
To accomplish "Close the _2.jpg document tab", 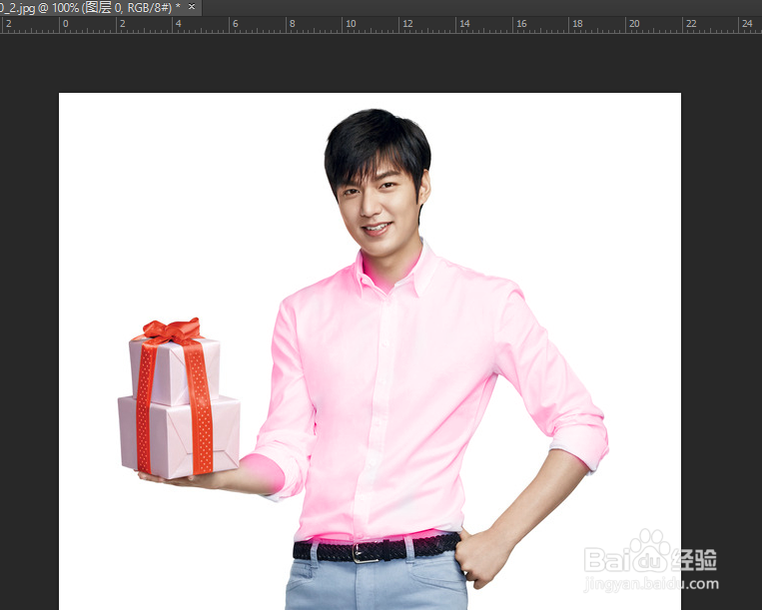I will pyautogui.click(x=192, y=7).
